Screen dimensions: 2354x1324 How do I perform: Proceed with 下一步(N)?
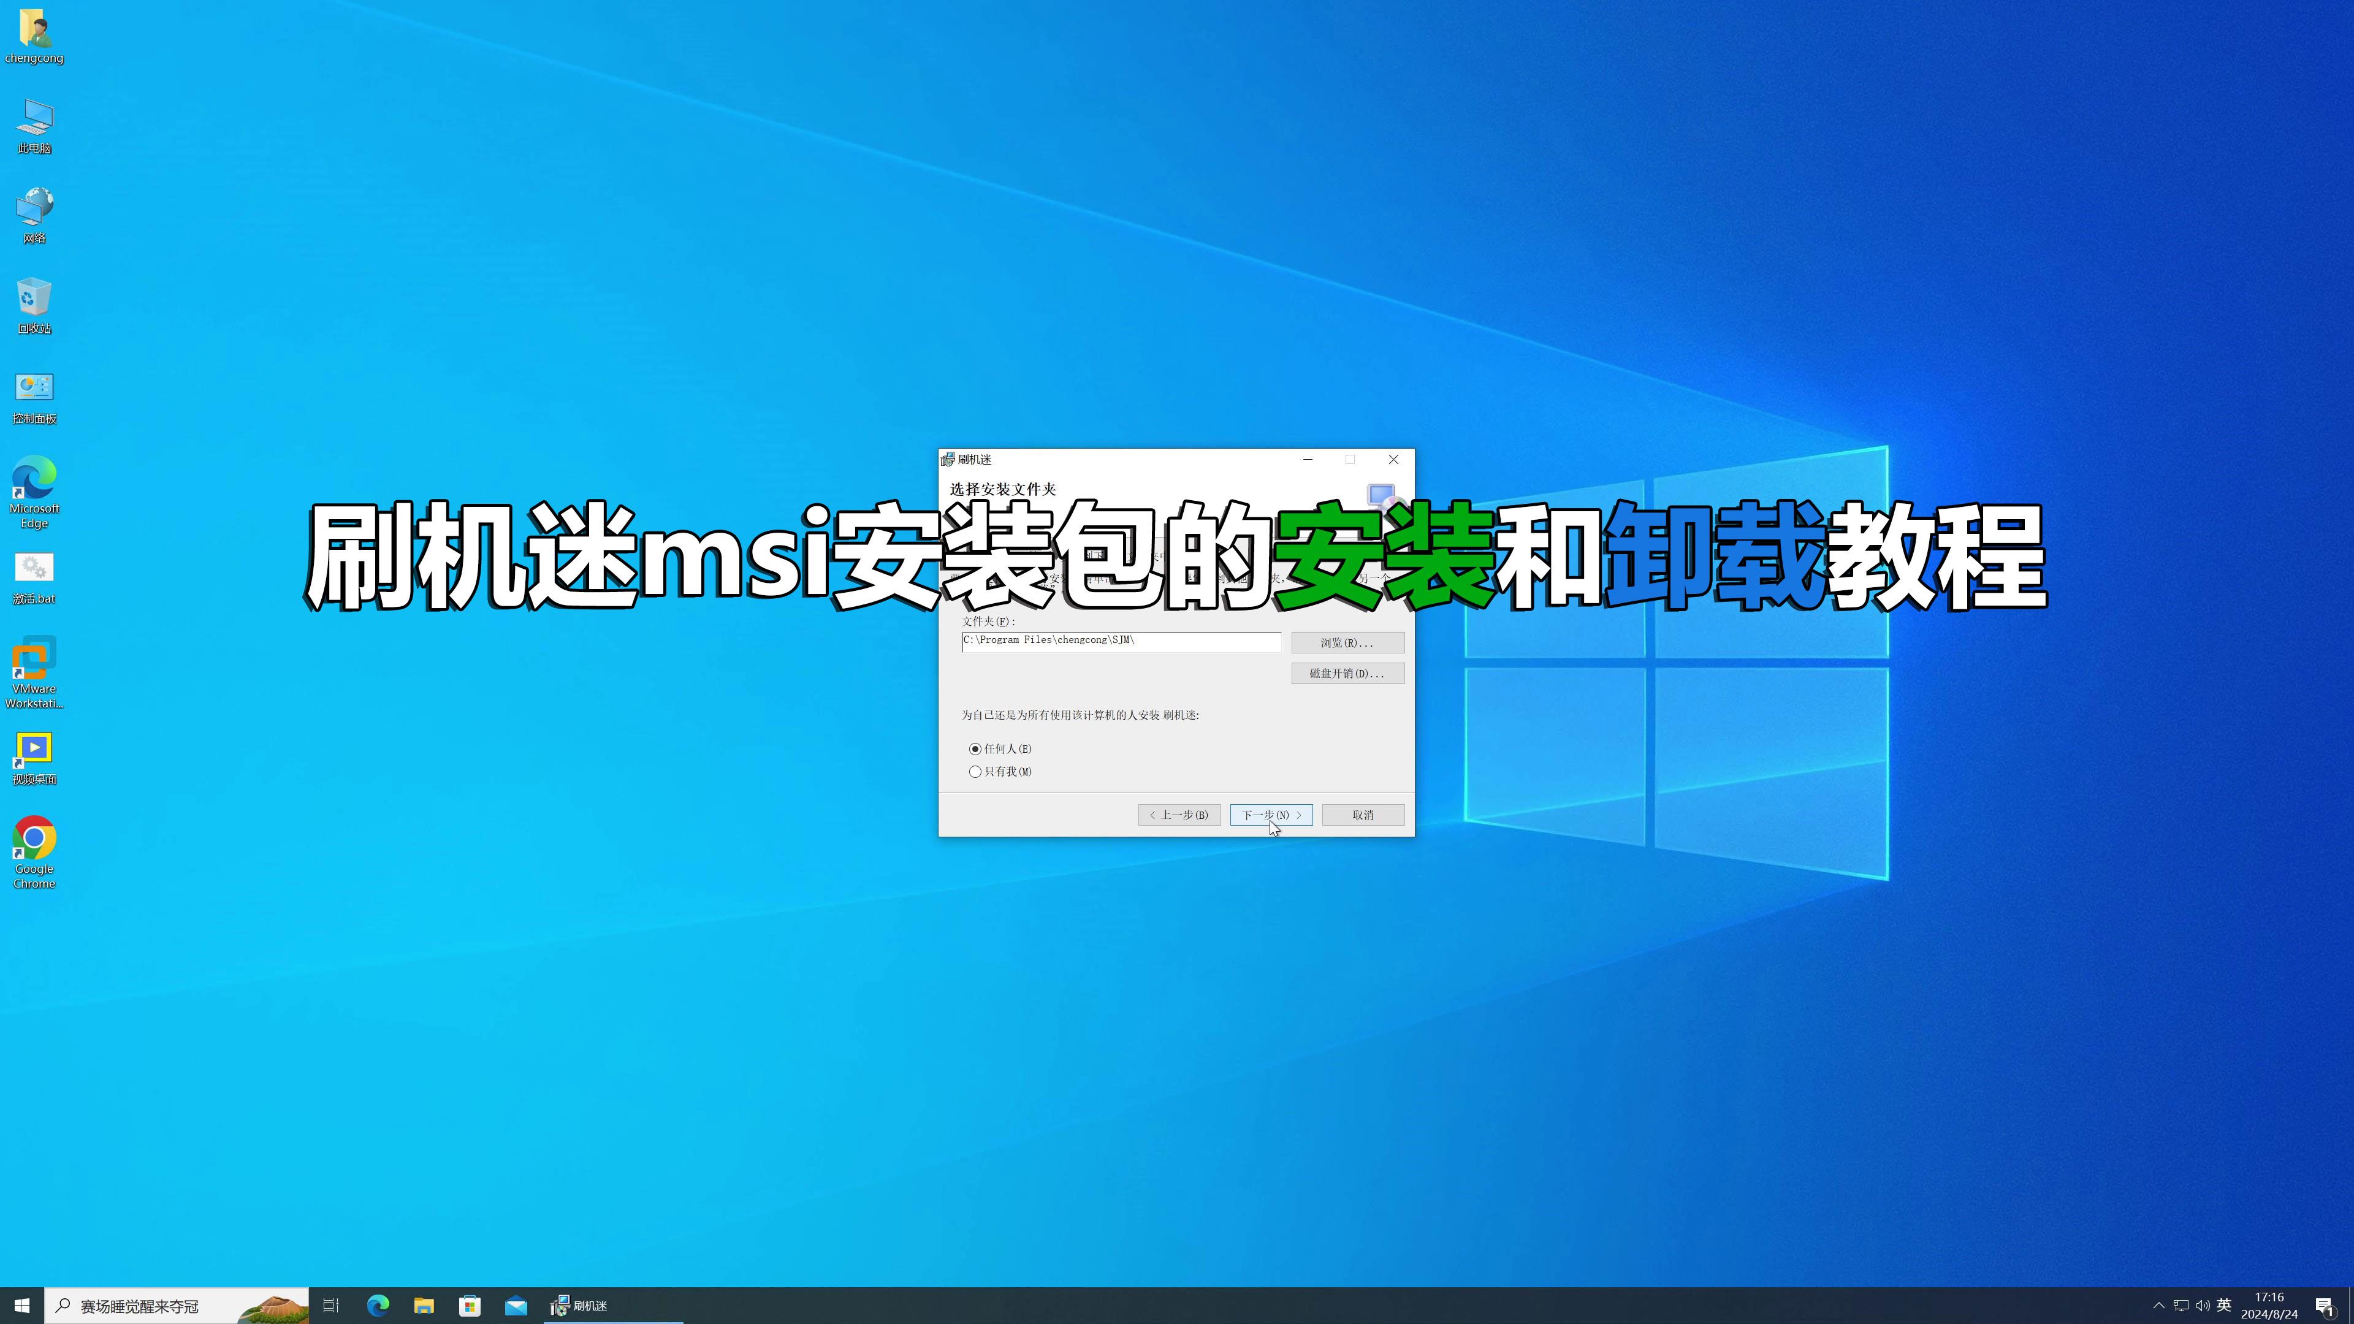(1270, 815)
